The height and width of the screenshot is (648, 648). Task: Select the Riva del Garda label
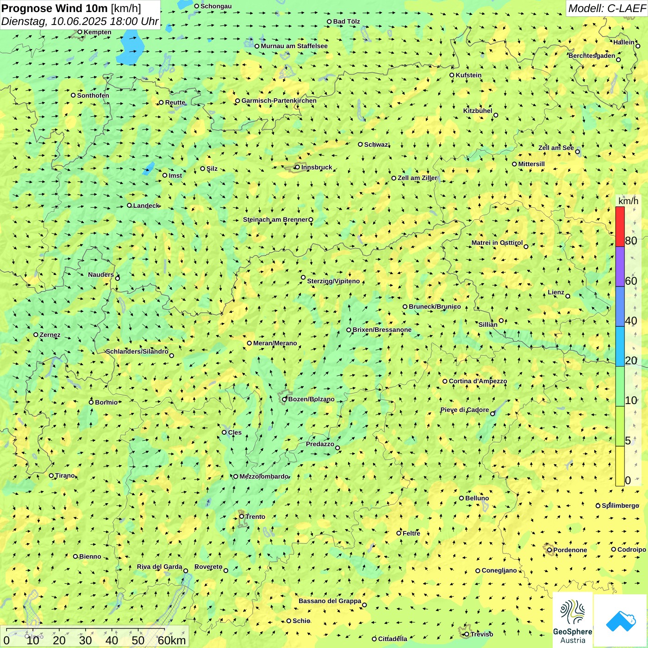[159, 567]
